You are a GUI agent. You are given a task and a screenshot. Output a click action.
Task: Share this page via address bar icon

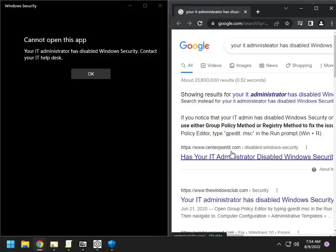point(277,23)
